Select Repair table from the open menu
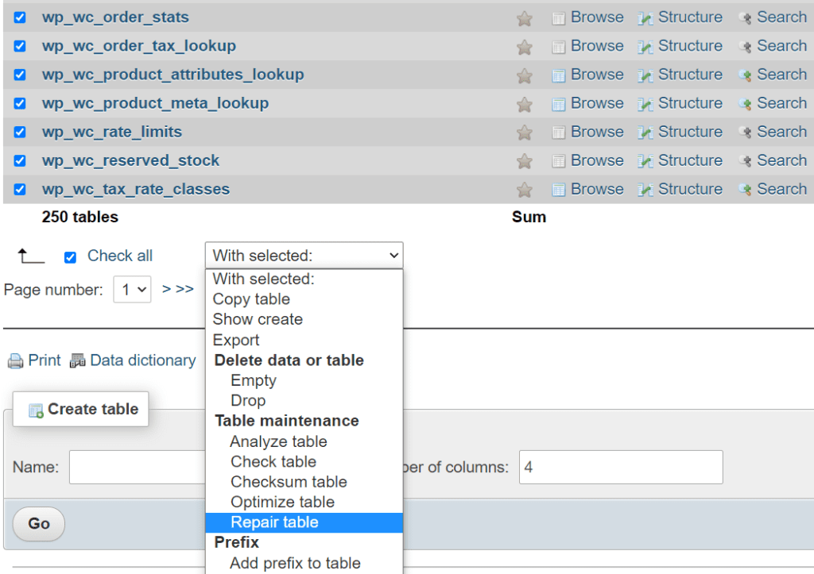The width and height of the screenshot is (814, 574). coord(274,522)
